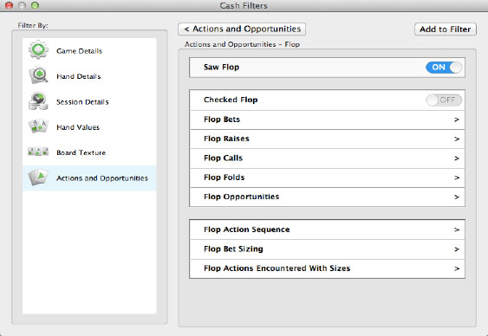Image resolution: width=488 pixels, height=336 pixels.
Task: Select Actions and Opportunities sidebar label
Action: pos(102,178)
